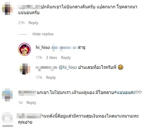Open avatar next to the บ้านเลขที่อะไรครับพี่ reply
The width and height of the screenshot is (150, 127).
pos(25,69)
